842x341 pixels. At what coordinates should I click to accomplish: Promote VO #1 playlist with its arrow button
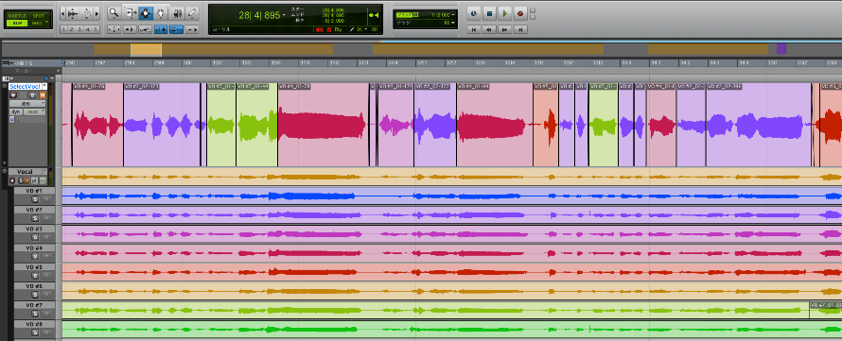click(x=46, y=199)
